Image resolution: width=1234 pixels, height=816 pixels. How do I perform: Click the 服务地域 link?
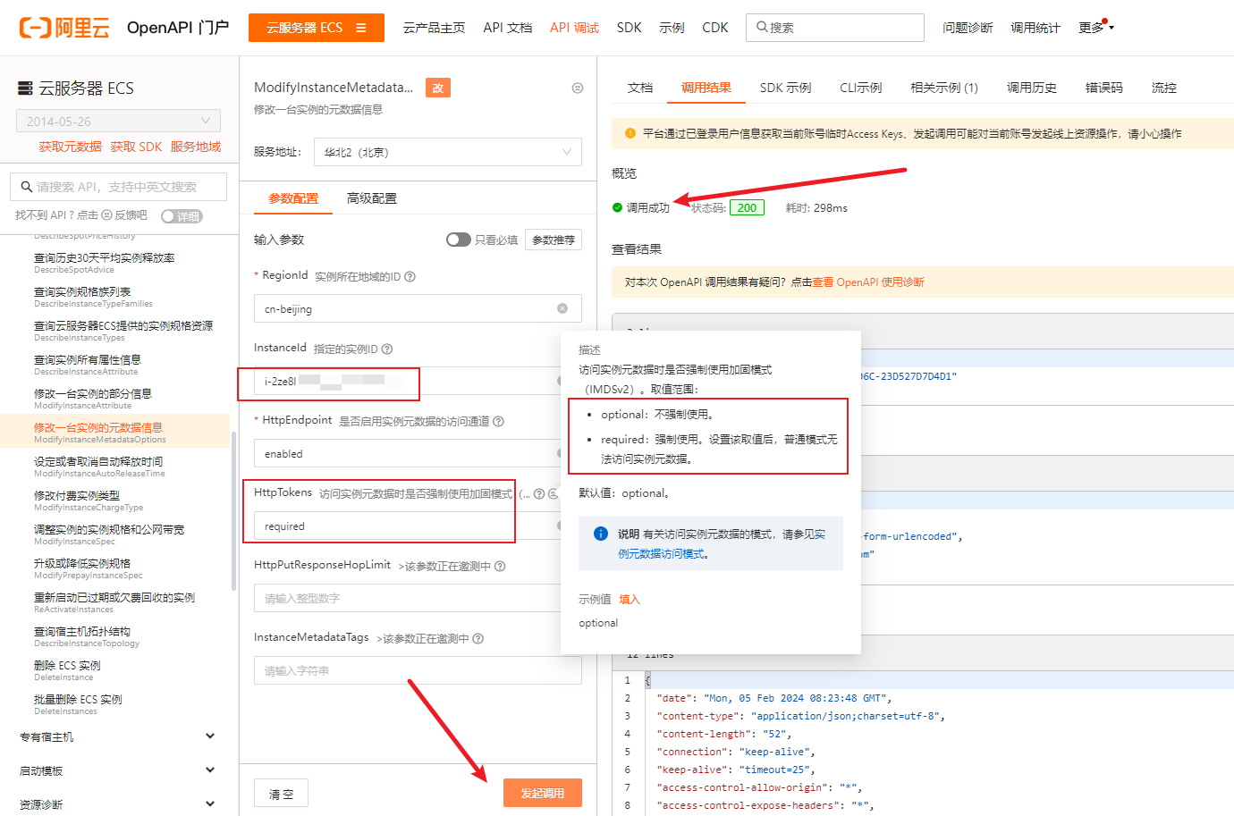tap(196, 147)
